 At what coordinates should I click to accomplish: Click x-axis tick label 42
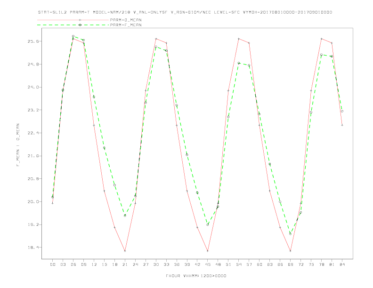(197, 264)
